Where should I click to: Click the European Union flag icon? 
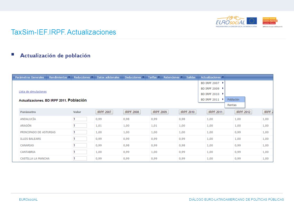252,21
